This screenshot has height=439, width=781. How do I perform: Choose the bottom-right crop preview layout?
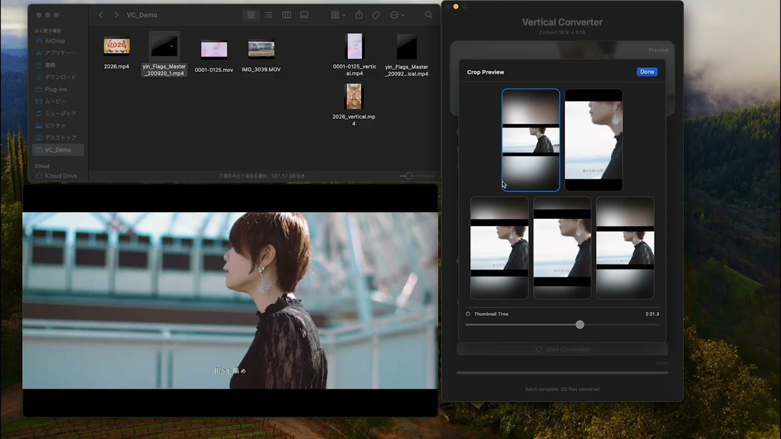coord(625,248)
